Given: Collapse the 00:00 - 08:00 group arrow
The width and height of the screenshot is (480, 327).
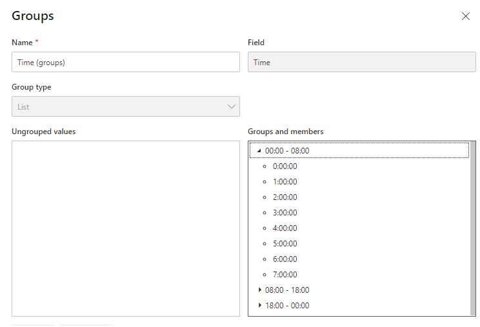Looking at the screenshot, I should pyautogui.click(x=259, y=150).
